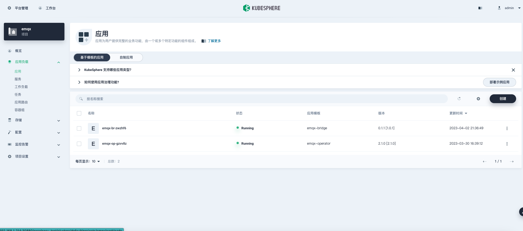Screen dimensions: 523x231
Task: Click the application workloads layers icon
Action: point(10,62)
